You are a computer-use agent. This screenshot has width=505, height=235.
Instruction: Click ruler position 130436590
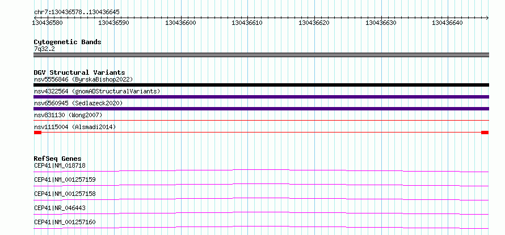click(113, 23)
